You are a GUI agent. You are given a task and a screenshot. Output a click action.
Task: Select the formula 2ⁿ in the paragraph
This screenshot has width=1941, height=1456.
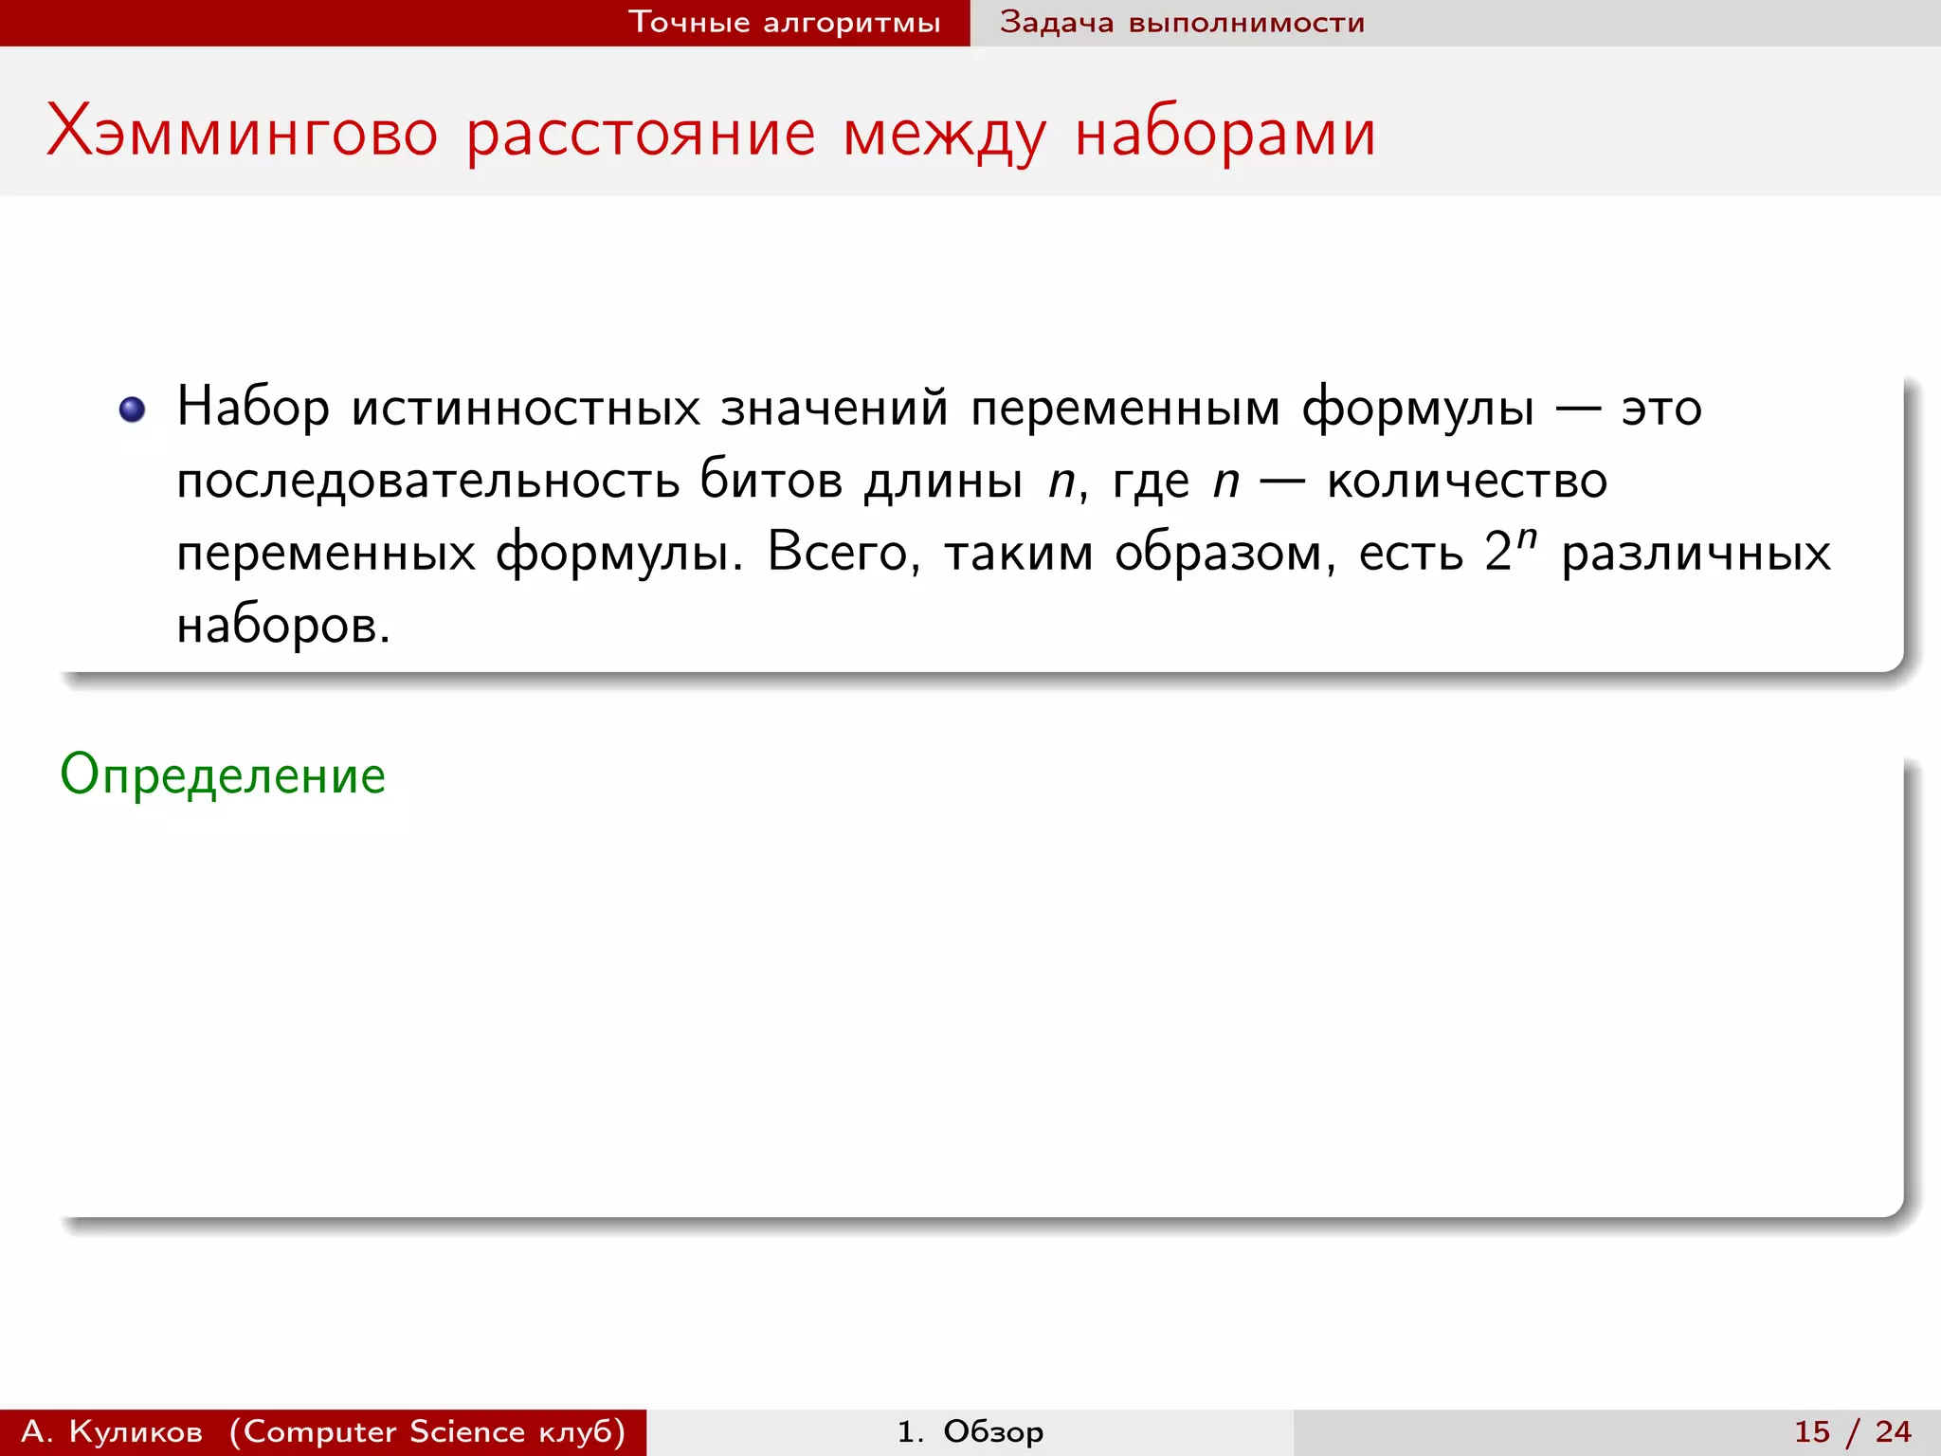pos(1511,549)
